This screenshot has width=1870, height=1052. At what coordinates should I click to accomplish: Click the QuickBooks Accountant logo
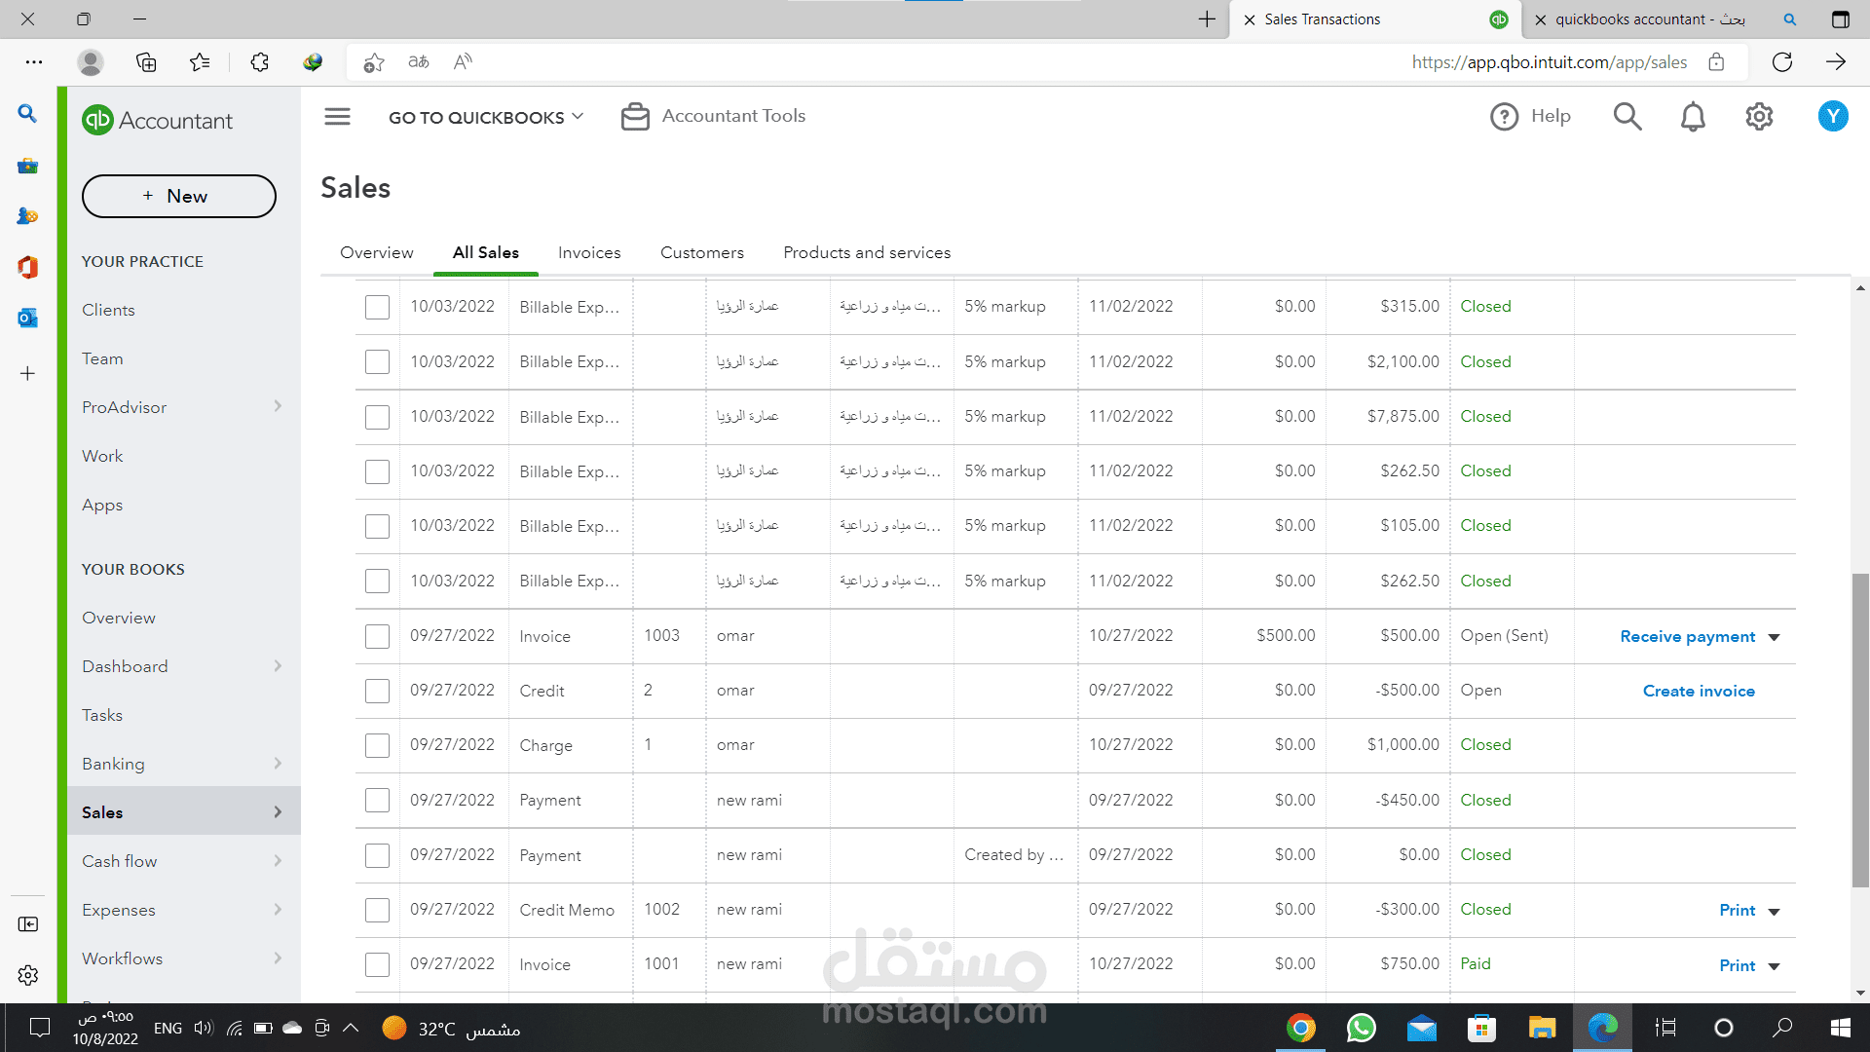157,120
